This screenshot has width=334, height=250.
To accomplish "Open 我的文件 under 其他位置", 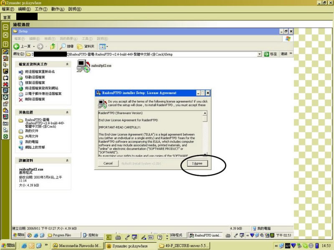I will (x=32, y=131).
